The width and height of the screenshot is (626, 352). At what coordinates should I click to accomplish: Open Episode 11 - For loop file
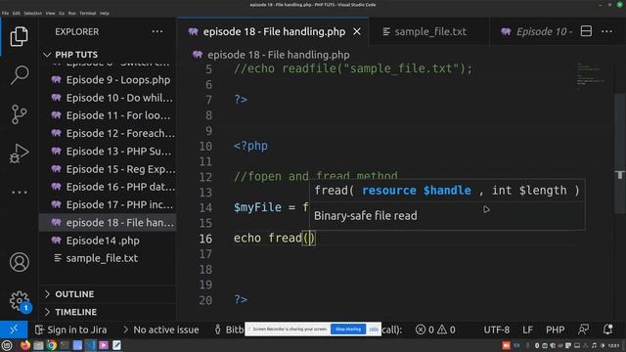108,115
